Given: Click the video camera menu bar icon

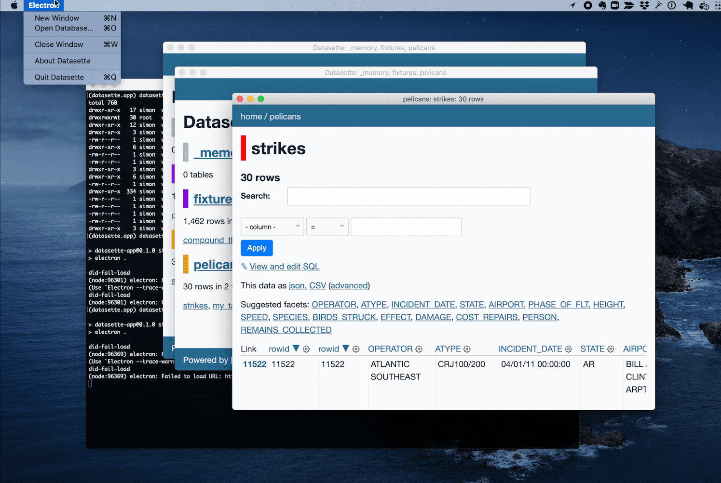Looking at the screenshot, I should tap(615, 5).
